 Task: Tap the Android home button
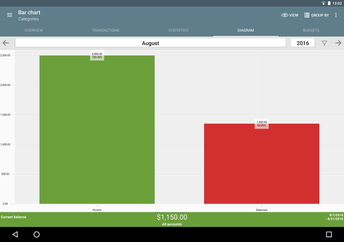(x=37, y=234)
